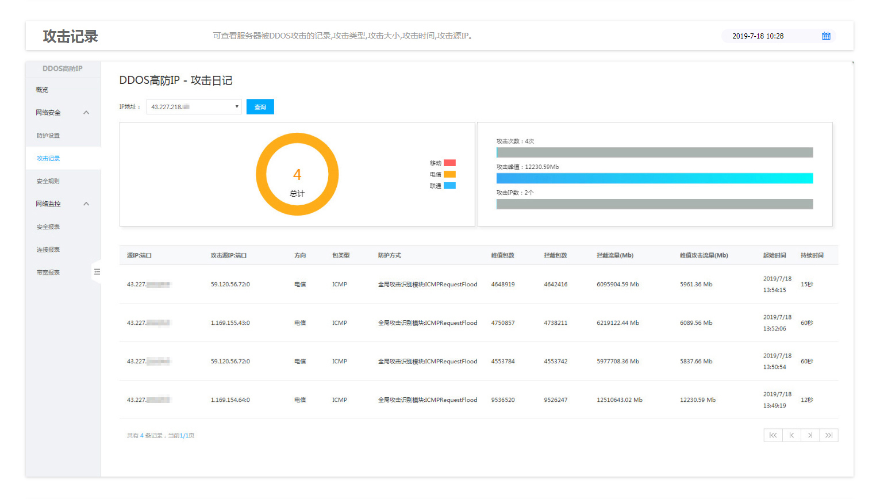Image resolution: width=880 pixels, height=499 pixels.
Task: Click peak packet count 9536520
Action: click(x=503, y=400)
